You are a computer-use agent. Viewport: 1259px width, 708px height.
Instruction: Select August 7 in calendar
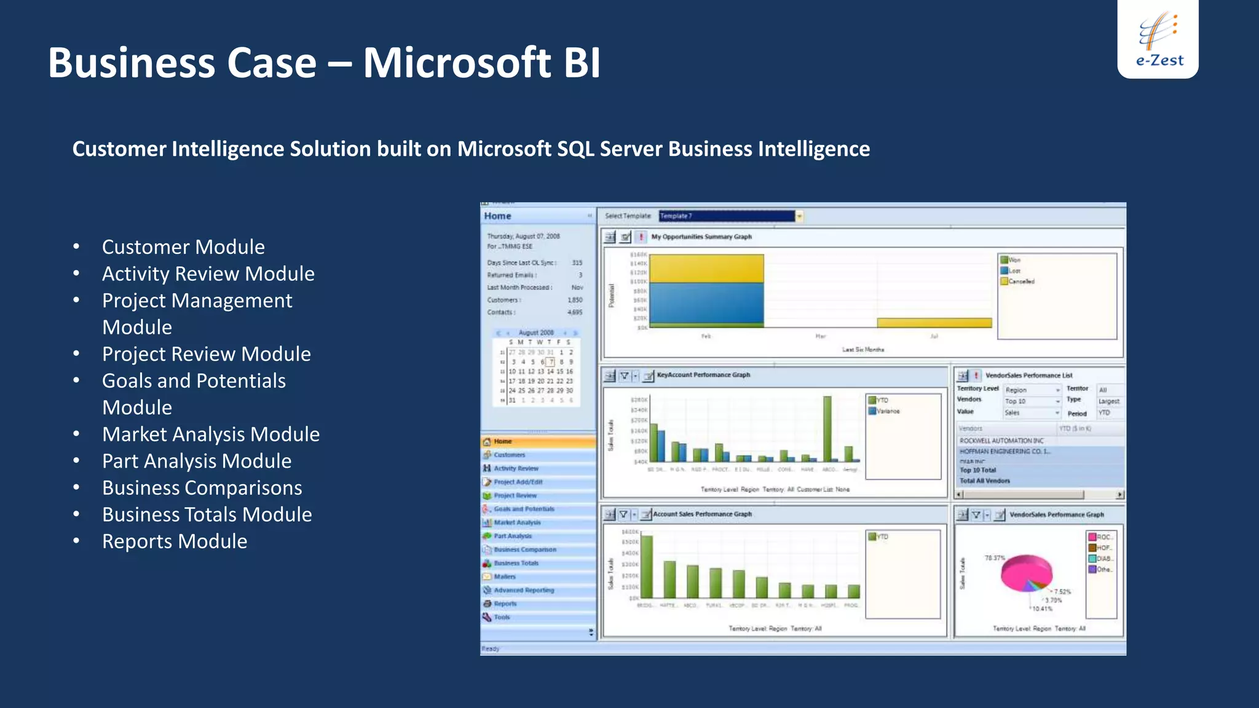551,362
